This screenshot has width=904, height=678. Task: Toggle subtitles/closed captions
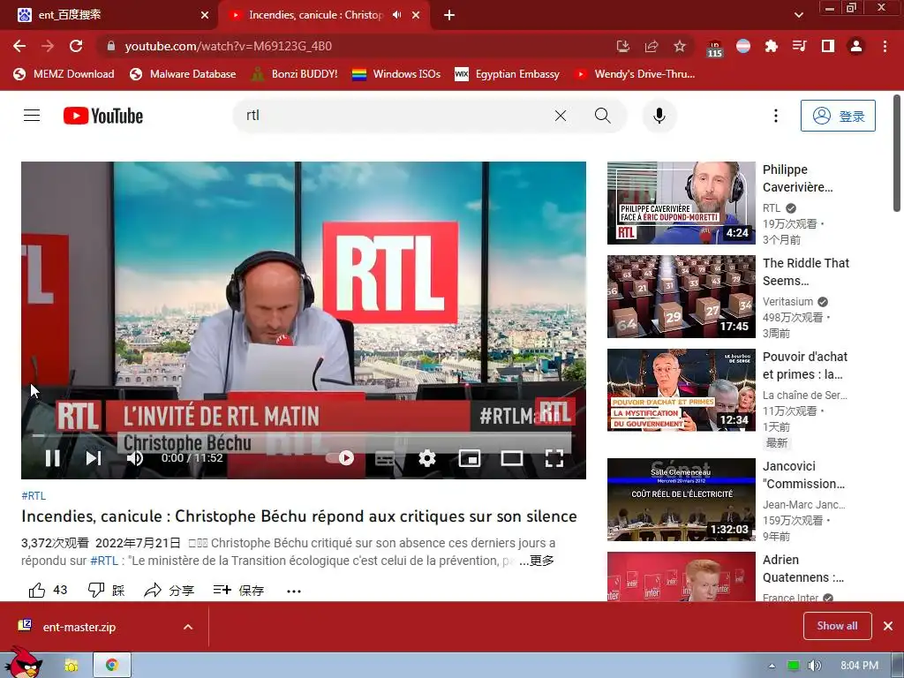tap(385, 459)
